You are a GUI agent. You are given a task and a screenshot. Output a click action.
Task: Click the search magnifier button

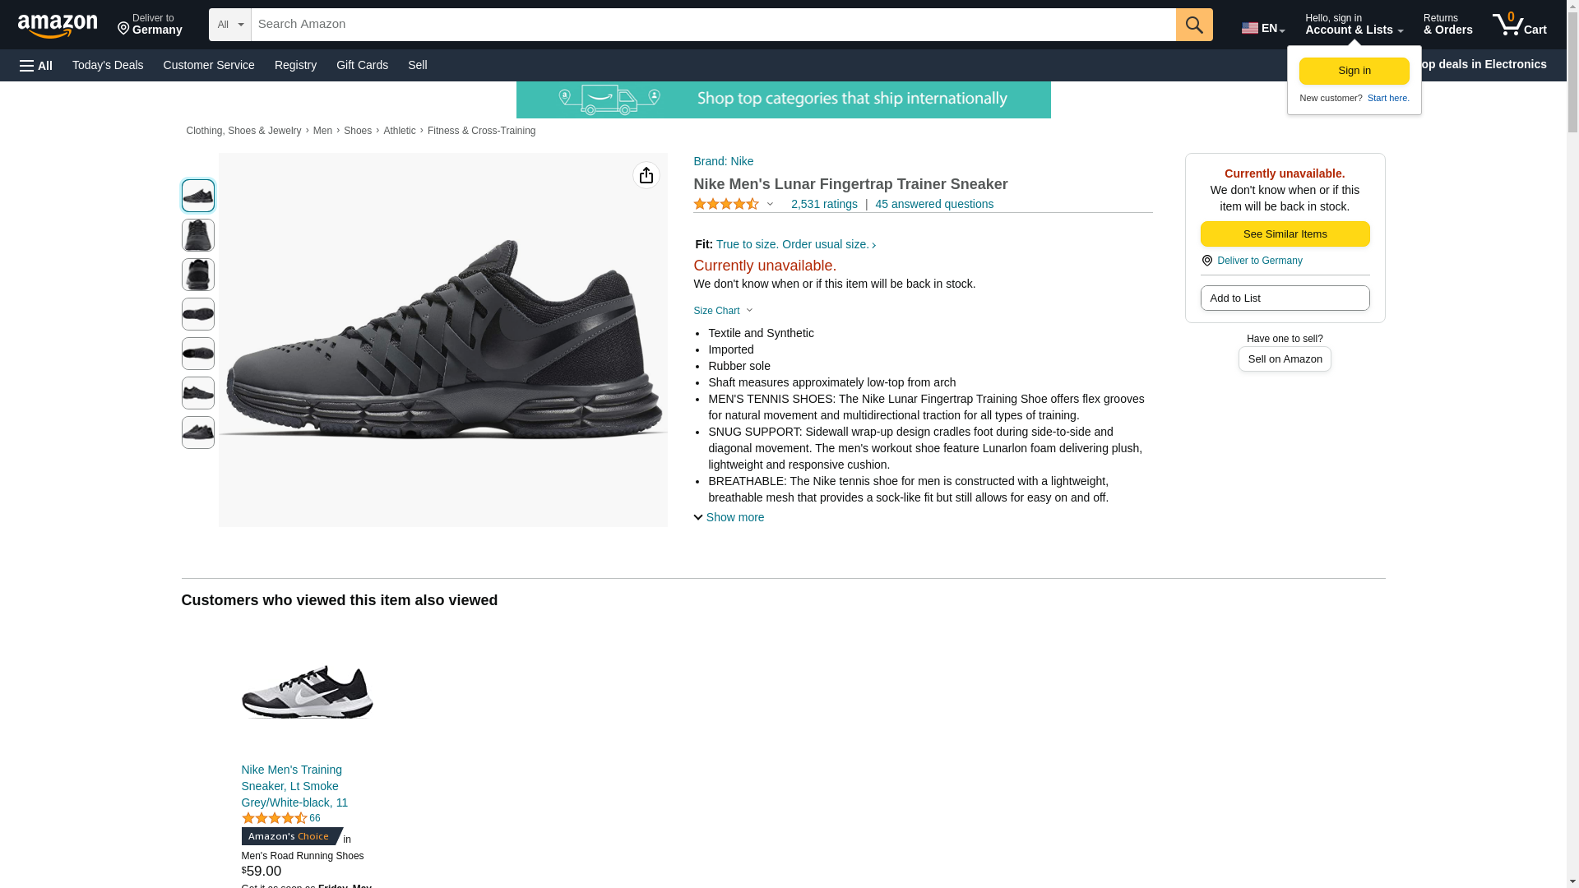pyautogui.click(x=1193, y=25)
